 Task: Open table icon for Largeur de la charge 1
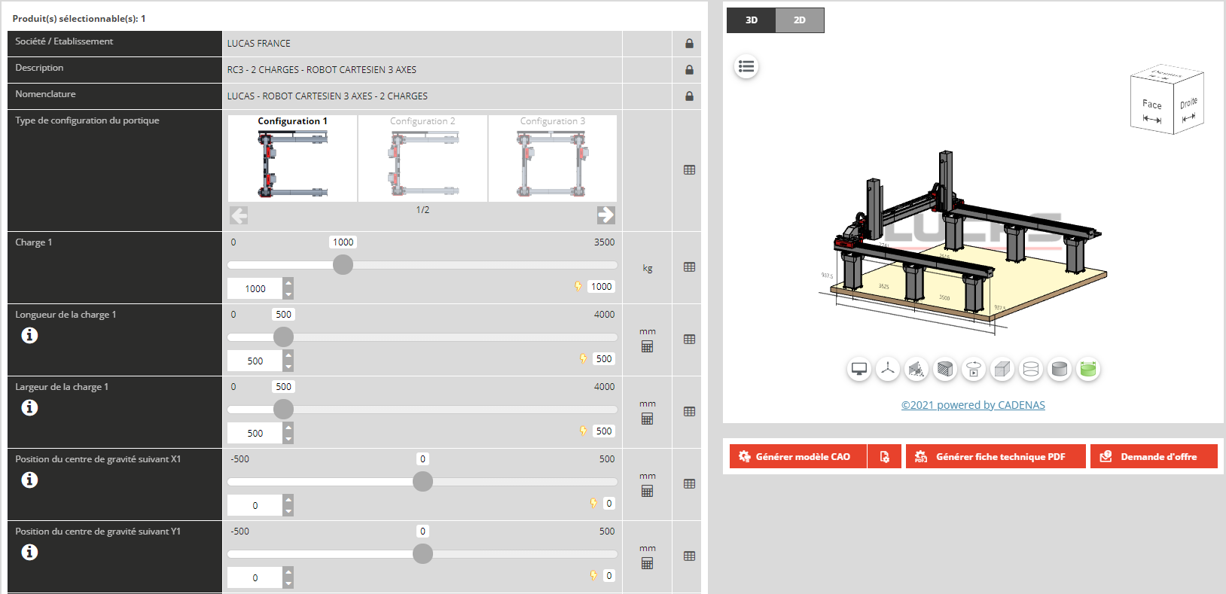click(689, 412)
